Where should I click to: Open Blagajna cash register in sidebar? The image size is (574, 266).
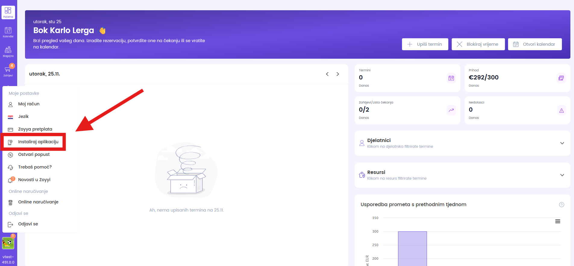point(8,51)
